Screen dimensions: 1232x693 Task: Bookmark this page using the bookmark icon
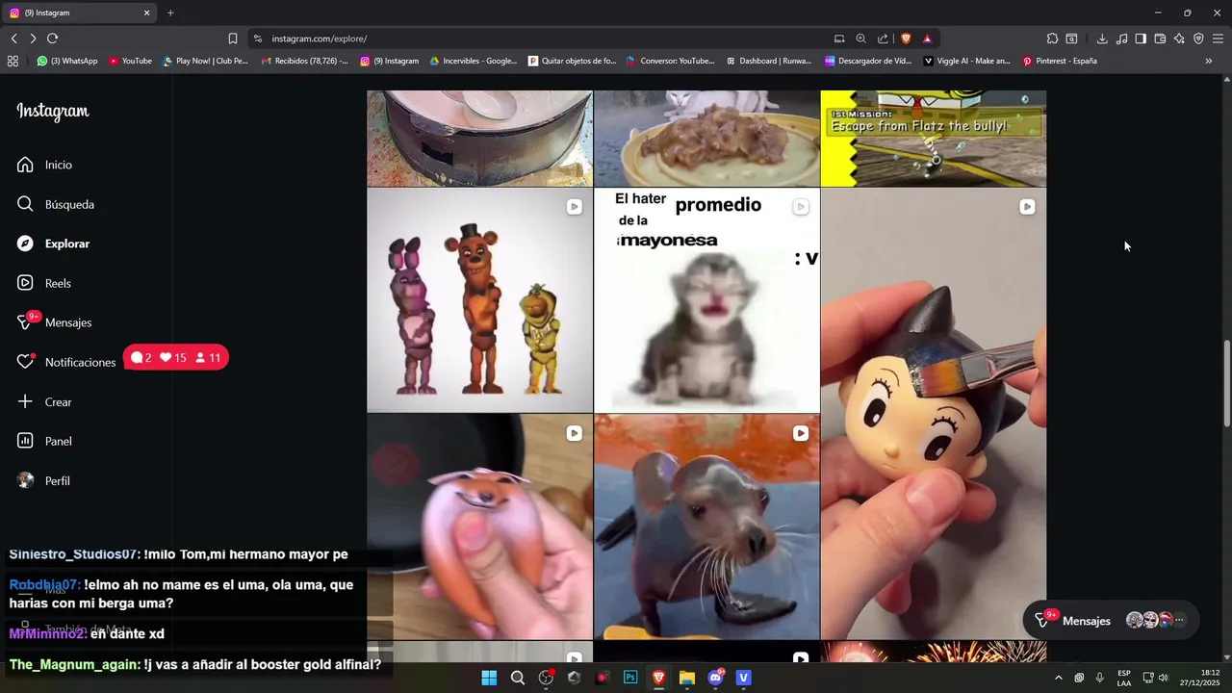[233, 38]
